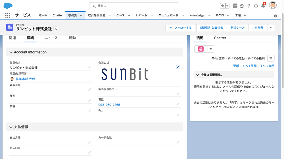This screenshot has height=159, width=284.
Task: Edit the 振込口座 field pencil
Action: pos(89,153)
